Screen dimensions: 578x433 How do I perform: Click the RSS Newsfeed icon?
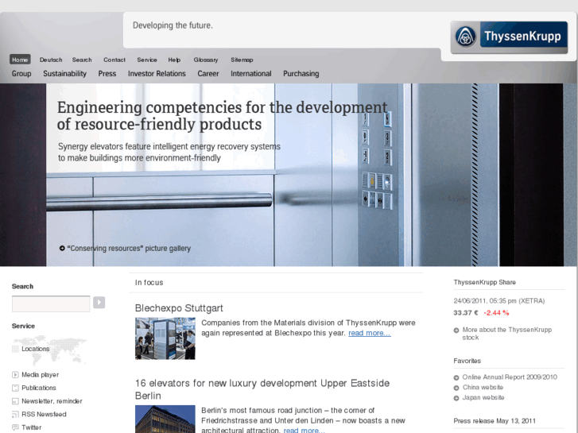pyautogui.click(x=15, y=415)
